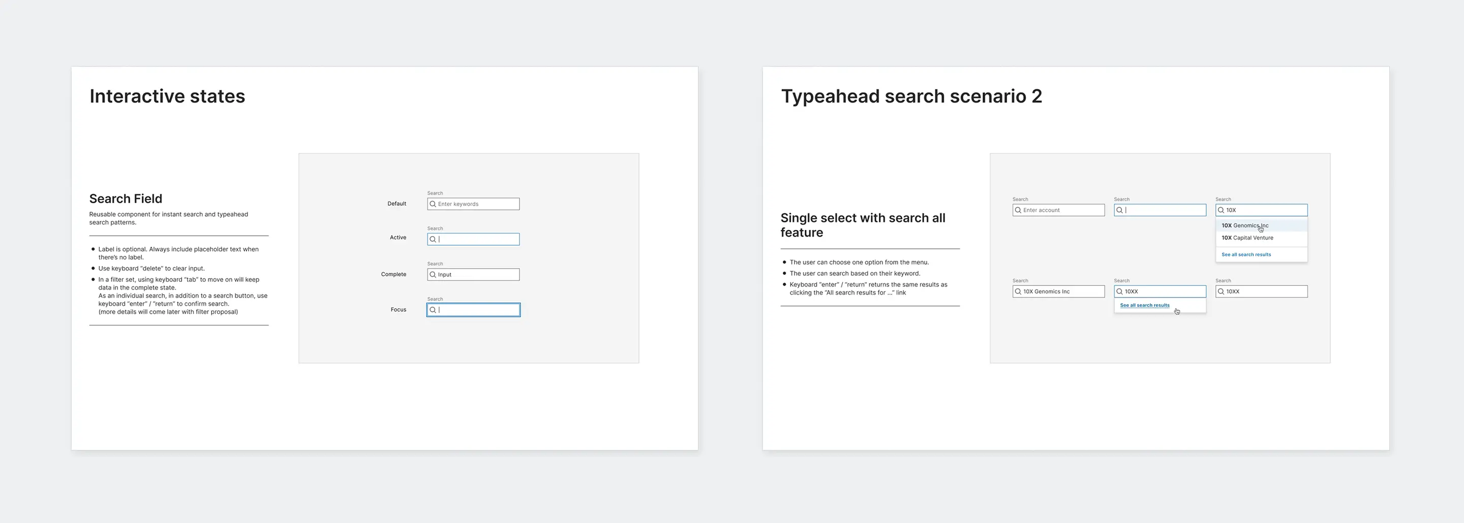
Task: Click the Typeahead search scenario 2 heading
Action: [911, 96]
